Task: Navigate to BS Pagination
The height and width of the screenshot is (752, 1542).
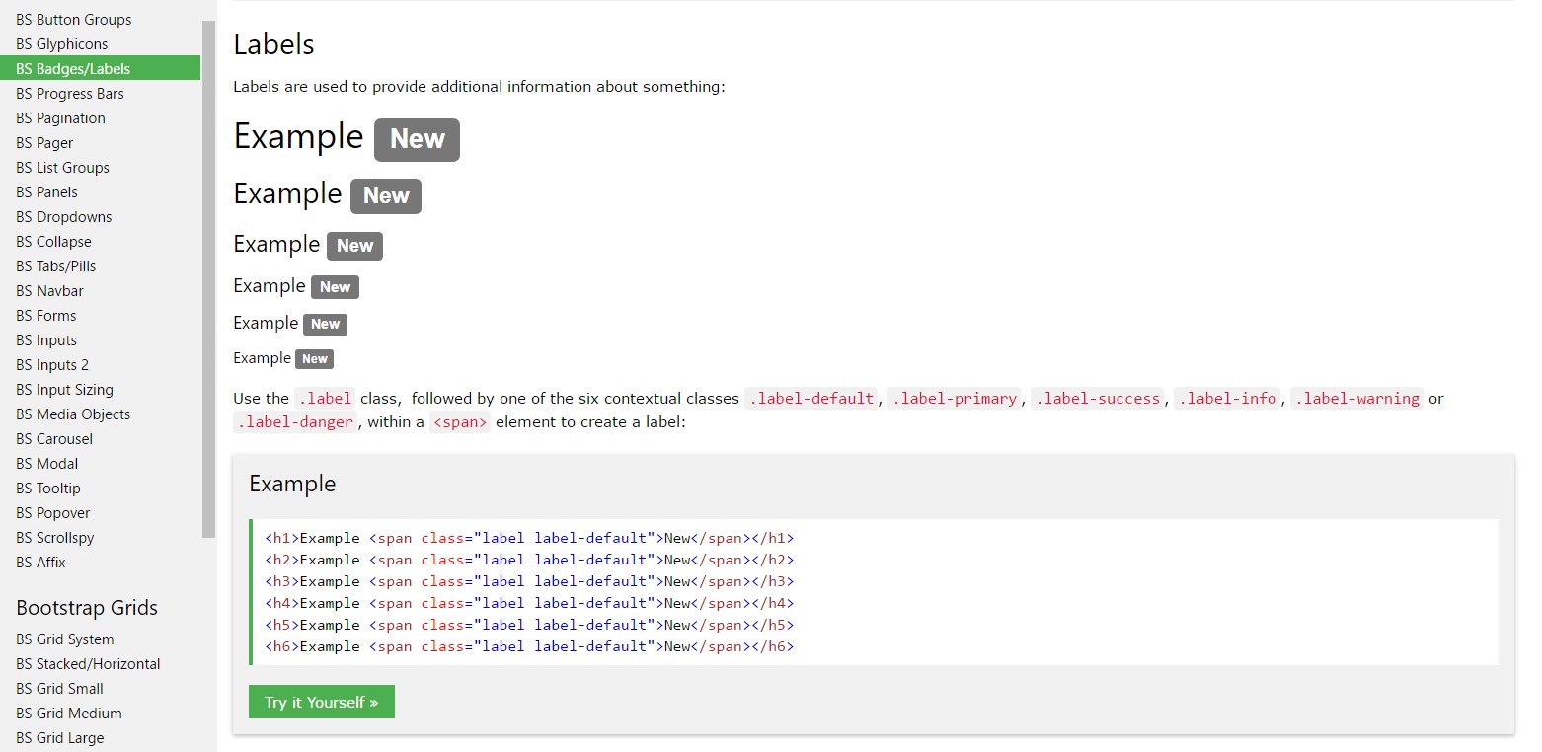Action: pos(60,118)
